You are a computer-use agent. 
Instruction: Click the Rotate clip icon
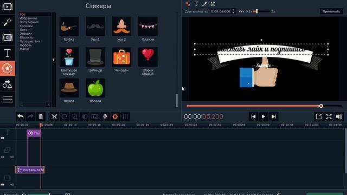pos(65,116)
